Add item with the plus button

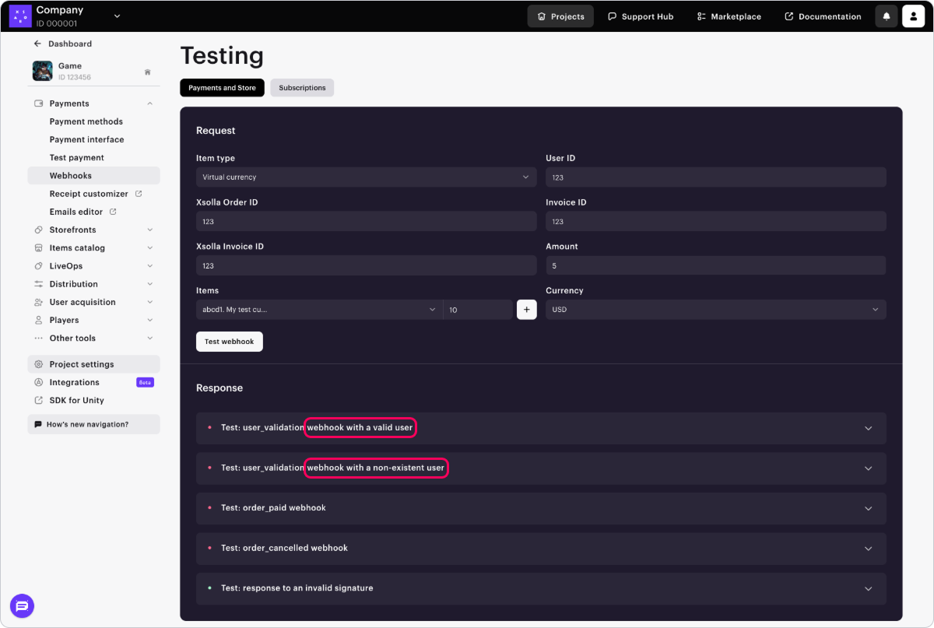527,310
